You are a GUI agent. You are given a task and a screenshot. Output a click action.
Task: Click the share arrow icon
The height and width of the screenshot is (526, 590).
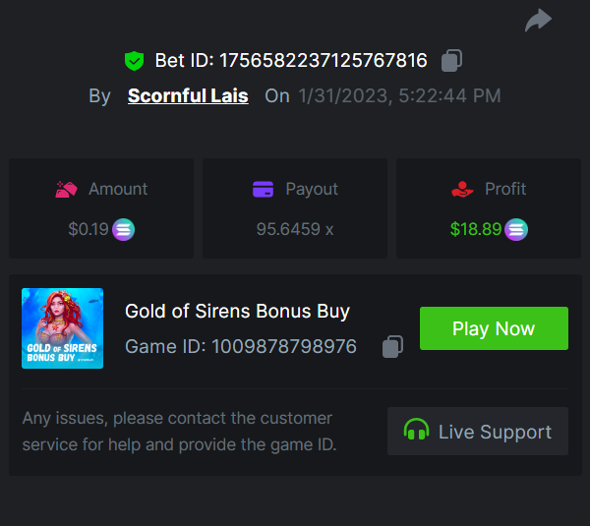(x=538, y=21)
